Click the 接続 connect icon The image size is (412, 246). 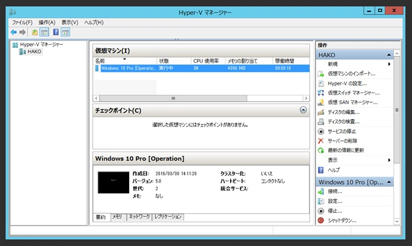point(321,192)
